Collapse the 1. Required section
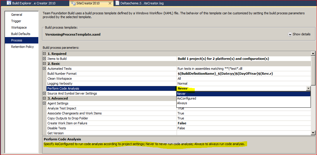This screenshot has height=155, width=317. tap(44, 54)
